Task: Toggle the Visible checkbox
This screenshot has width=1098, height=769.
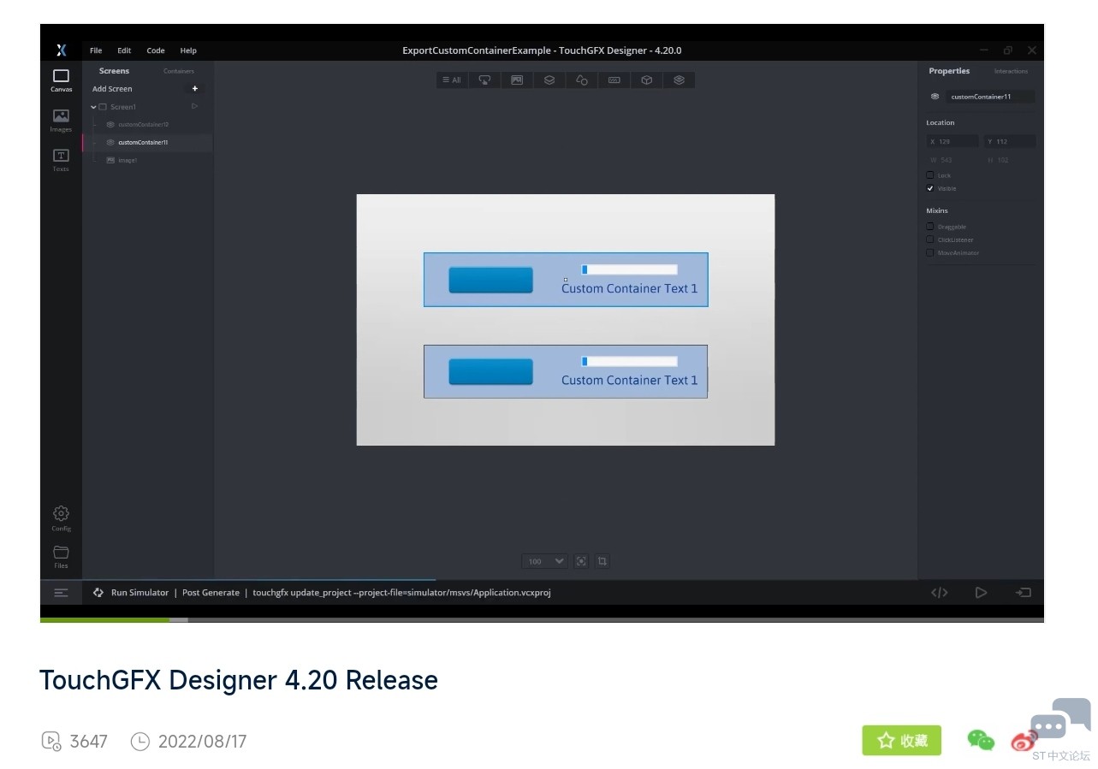Action: coord(930,188)
